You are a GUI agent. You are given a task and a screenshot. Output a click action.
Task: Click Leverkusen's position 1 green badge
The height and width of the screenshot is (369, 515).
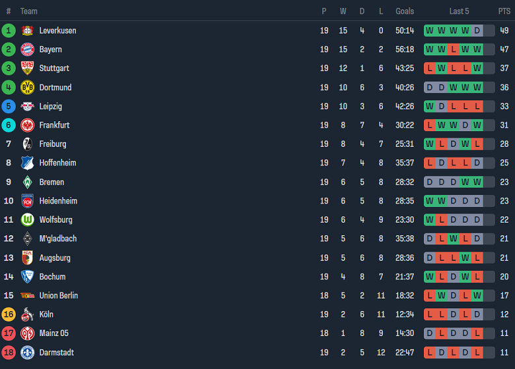point(9,30)
